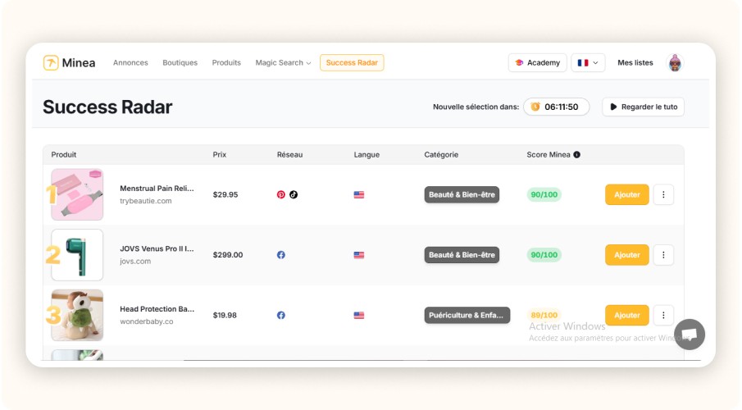This screenshot has width=742, height=410.
Task: Click the Langue column header
Action: coord(366,154)
